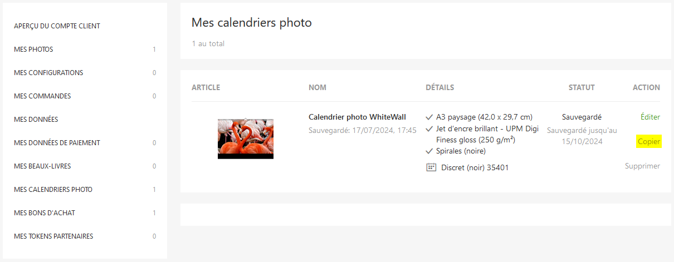Go to Mes Photos section

33,50
